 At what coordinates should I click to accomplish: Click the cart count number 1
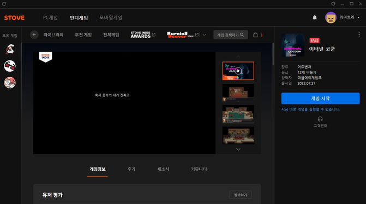tap(262, 35)
